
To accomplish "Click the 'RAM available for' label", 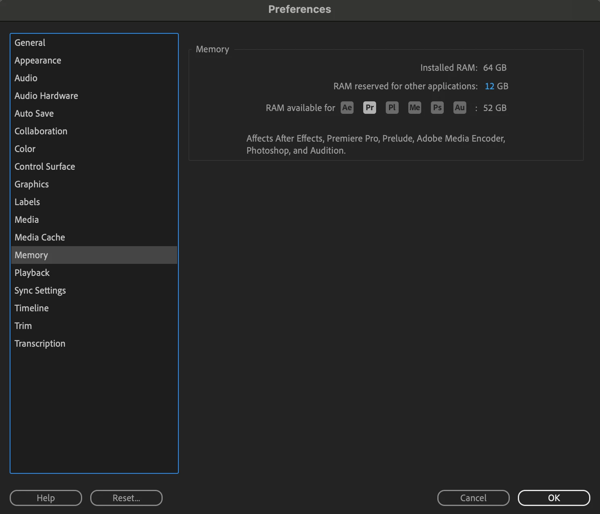I will pyautogui.click(x=300, y=108).
